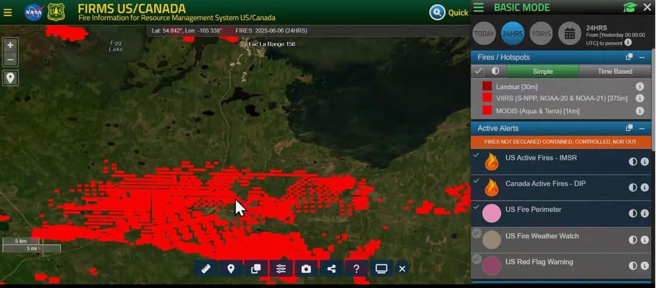656x288 pixels.
Task: Show info for US Red Flag Warning
Action: 644,266
